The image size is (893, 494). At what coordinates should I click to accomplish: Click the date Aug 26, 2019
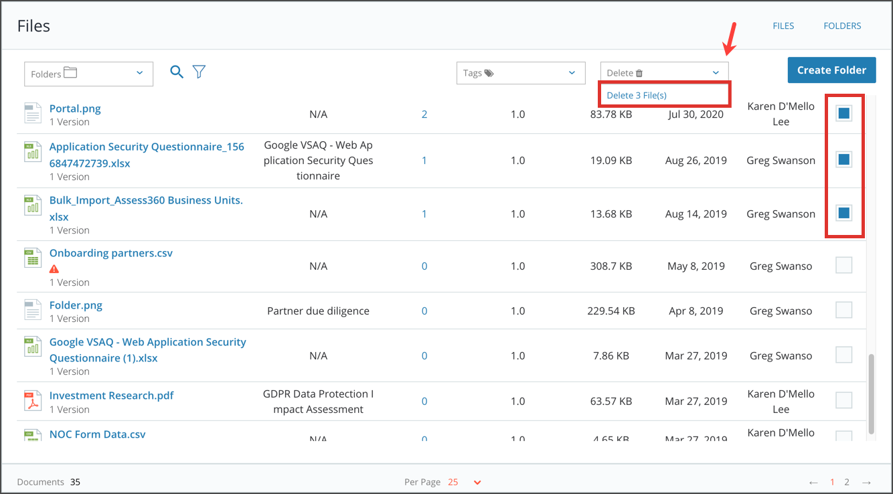(696, 161)
